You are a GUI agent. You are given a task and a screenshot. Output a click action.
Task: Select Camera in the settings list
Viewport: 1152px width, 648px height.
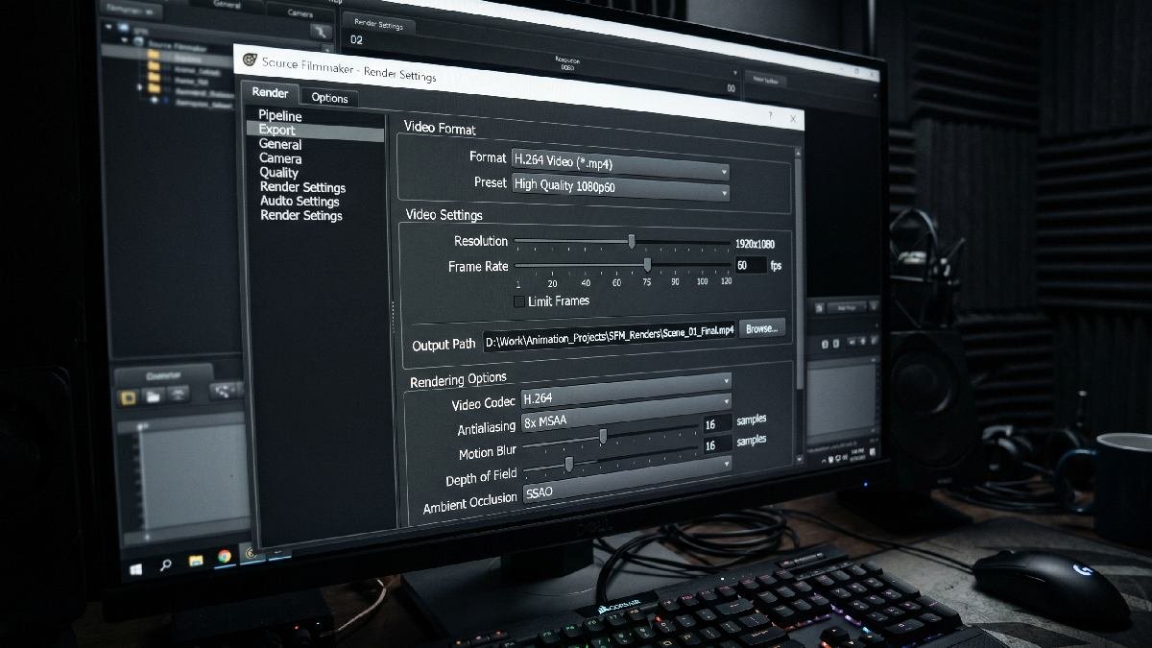(280, 158)
